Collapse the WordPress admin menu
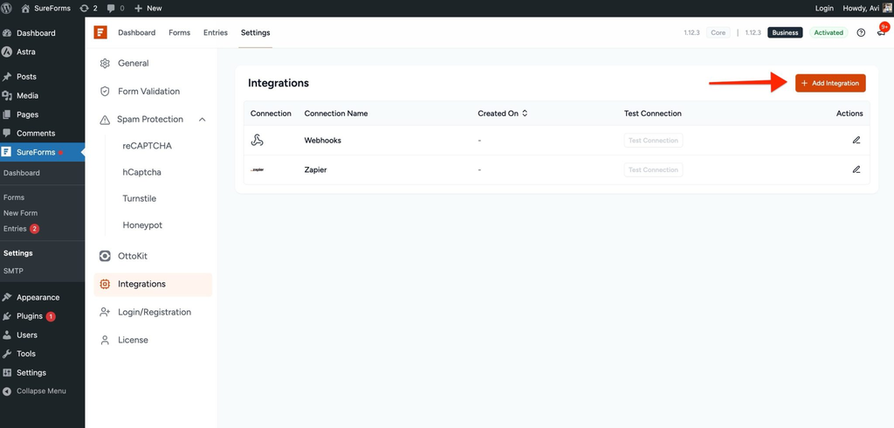Screen dimensions: 894x428 (x=42, y=391)
